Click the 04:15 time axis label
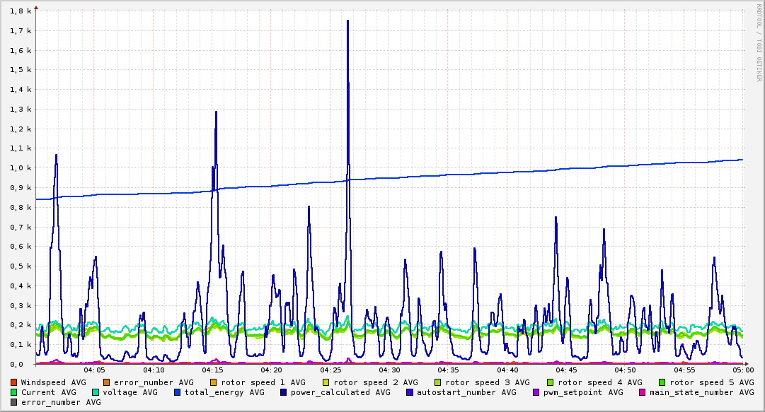This screenshot has width=765, height=412. pyautogui.click(x=212, y=370)
